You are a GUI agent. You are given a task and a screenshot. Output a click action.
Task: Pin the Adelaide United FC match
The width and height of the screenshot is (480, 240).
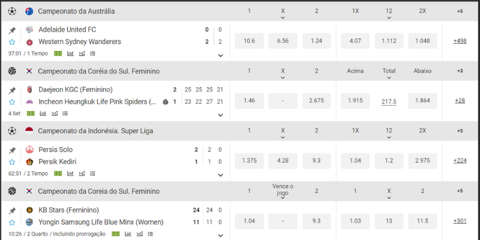point(12,30)
